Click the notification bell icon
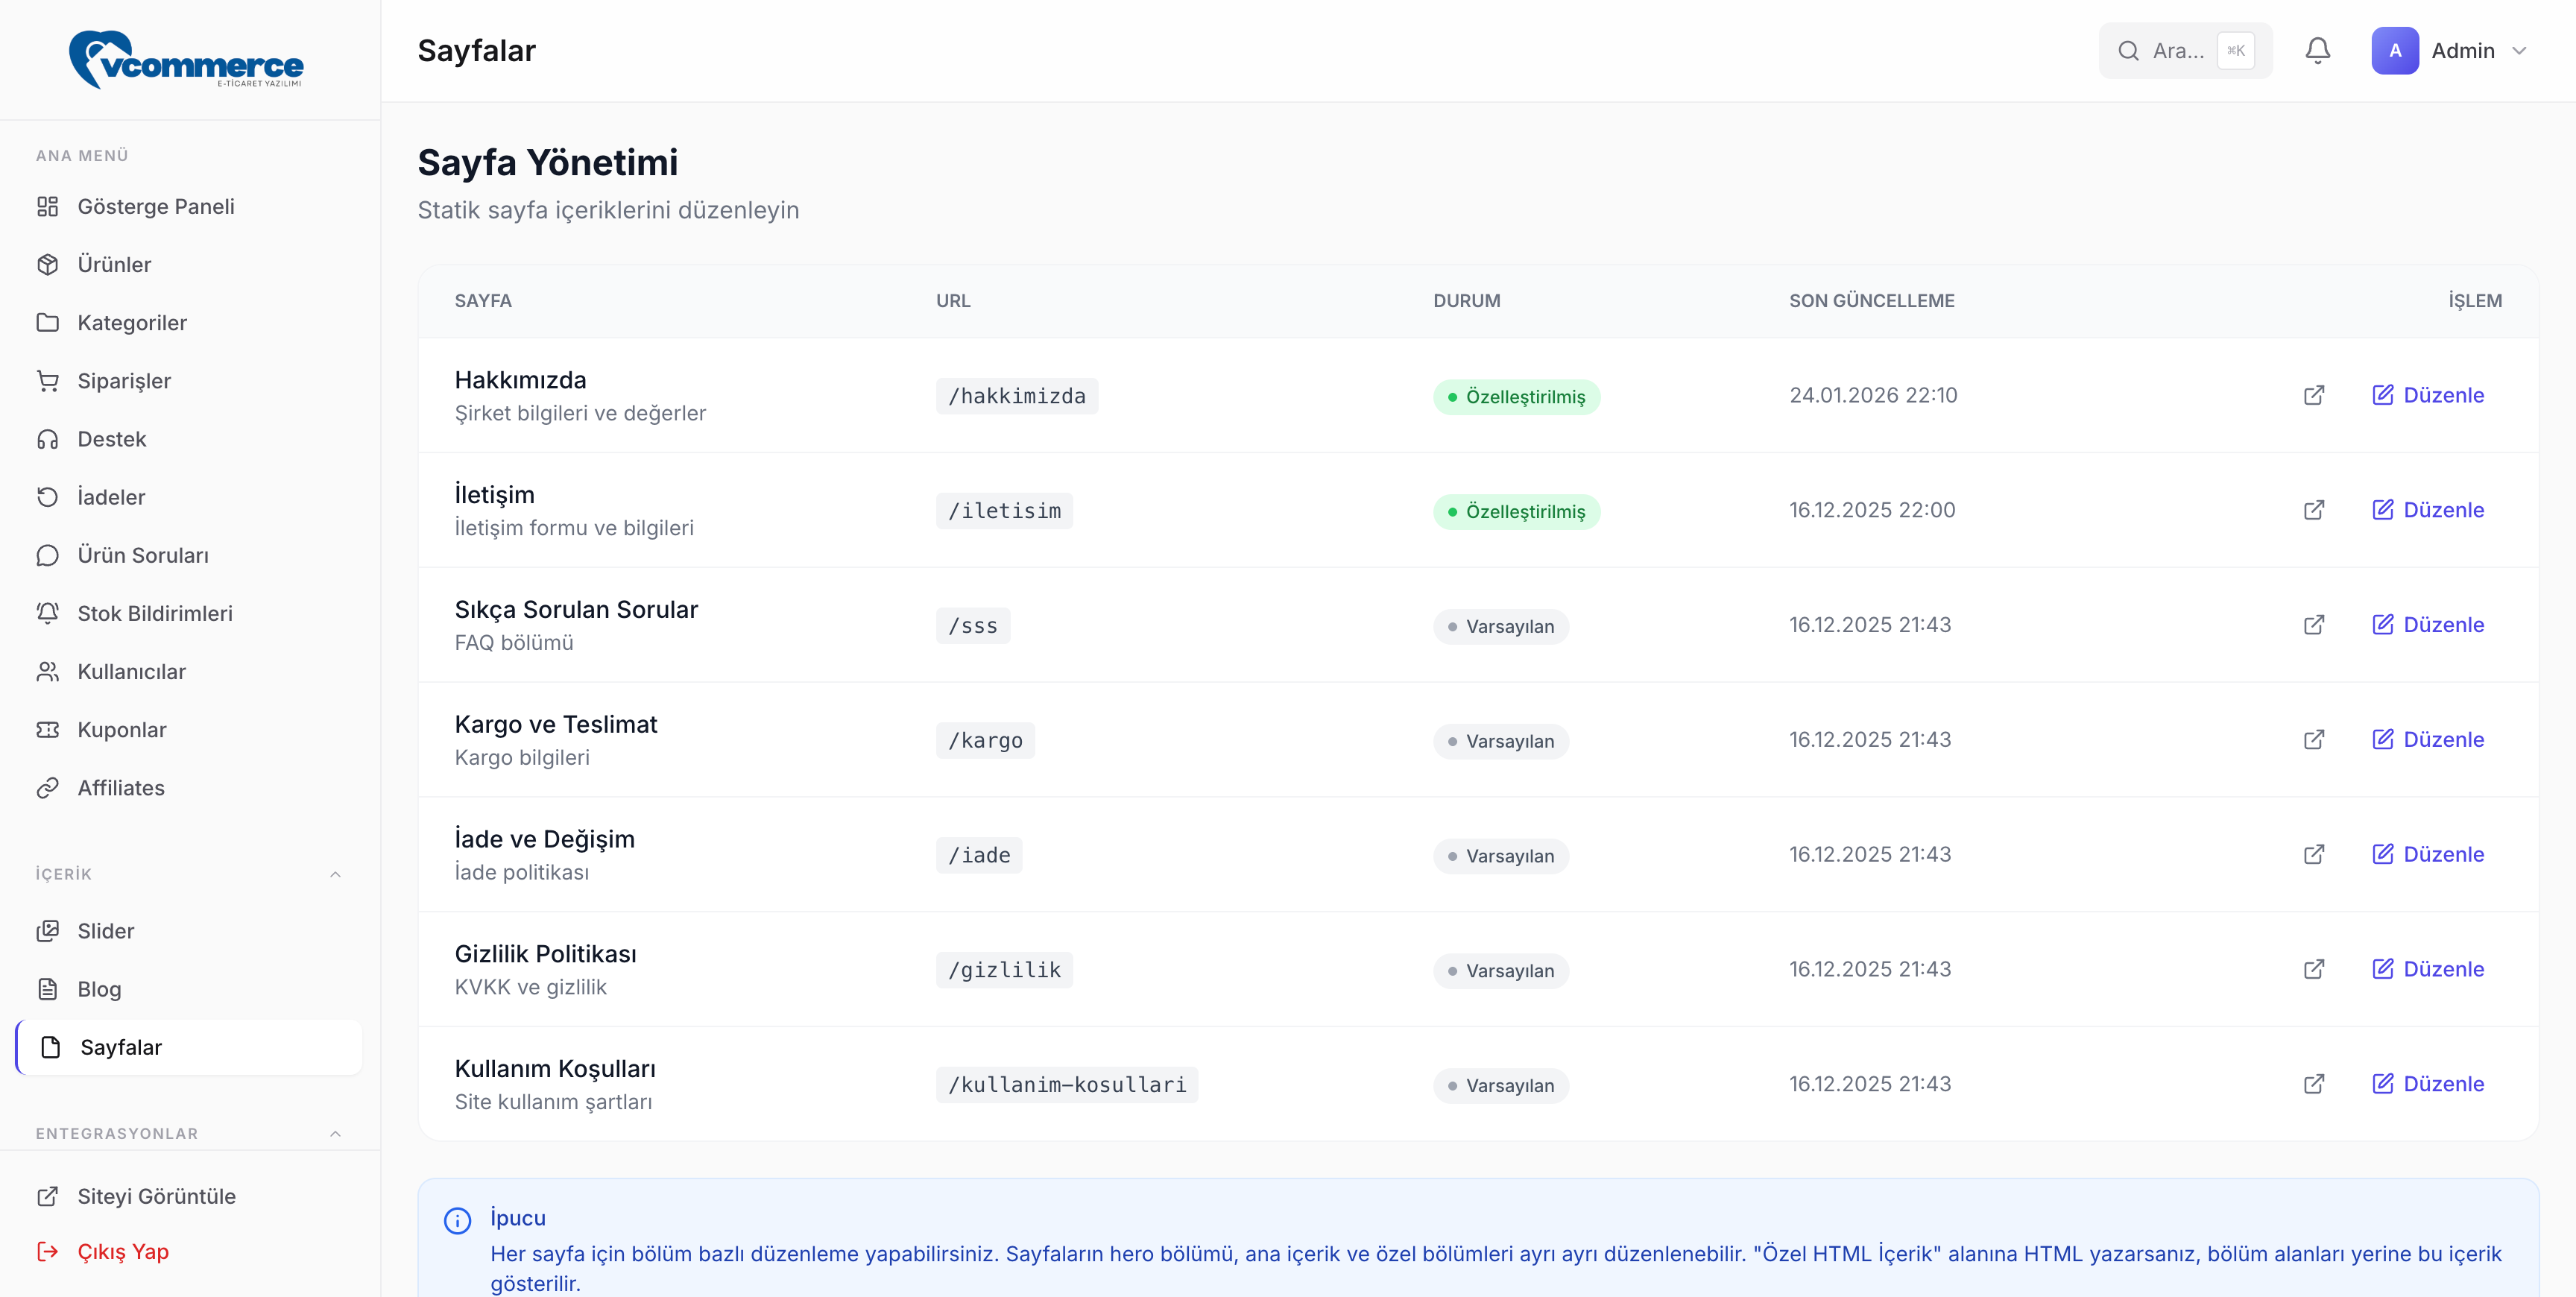 2317,51
